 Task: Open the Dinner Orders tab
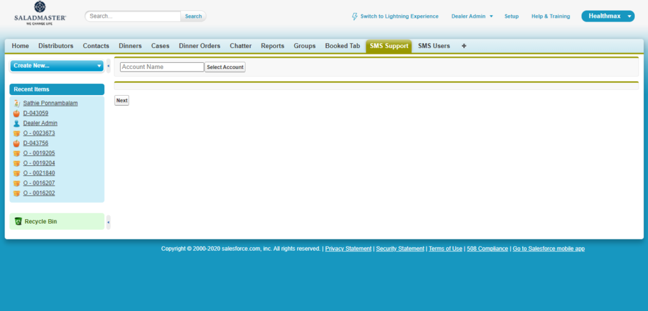coord(199,46)
